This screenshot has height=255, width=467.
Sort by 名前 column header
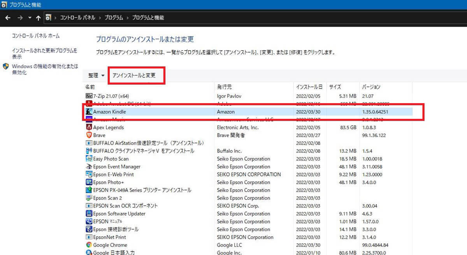click(90, 87)
